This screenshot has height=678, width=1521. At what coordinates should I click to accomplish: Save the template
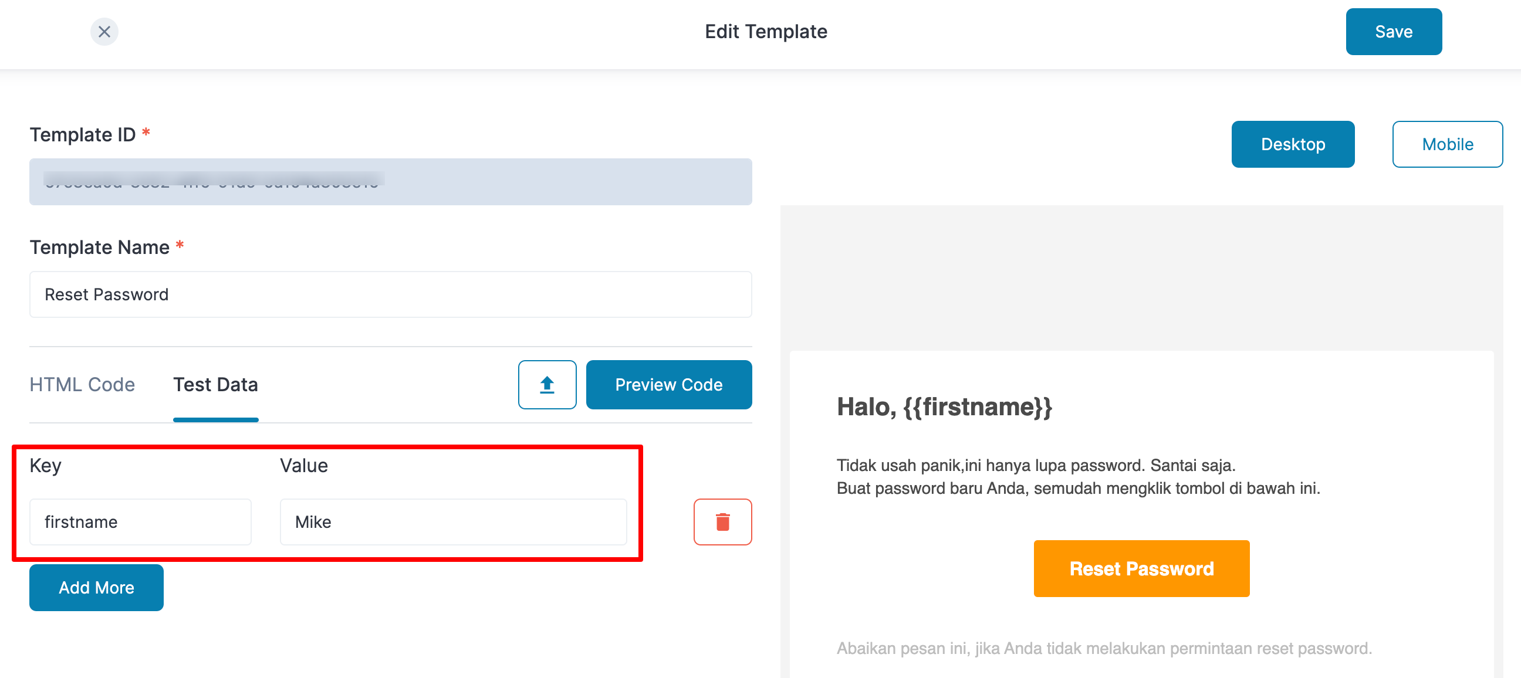pos(1393,31)
